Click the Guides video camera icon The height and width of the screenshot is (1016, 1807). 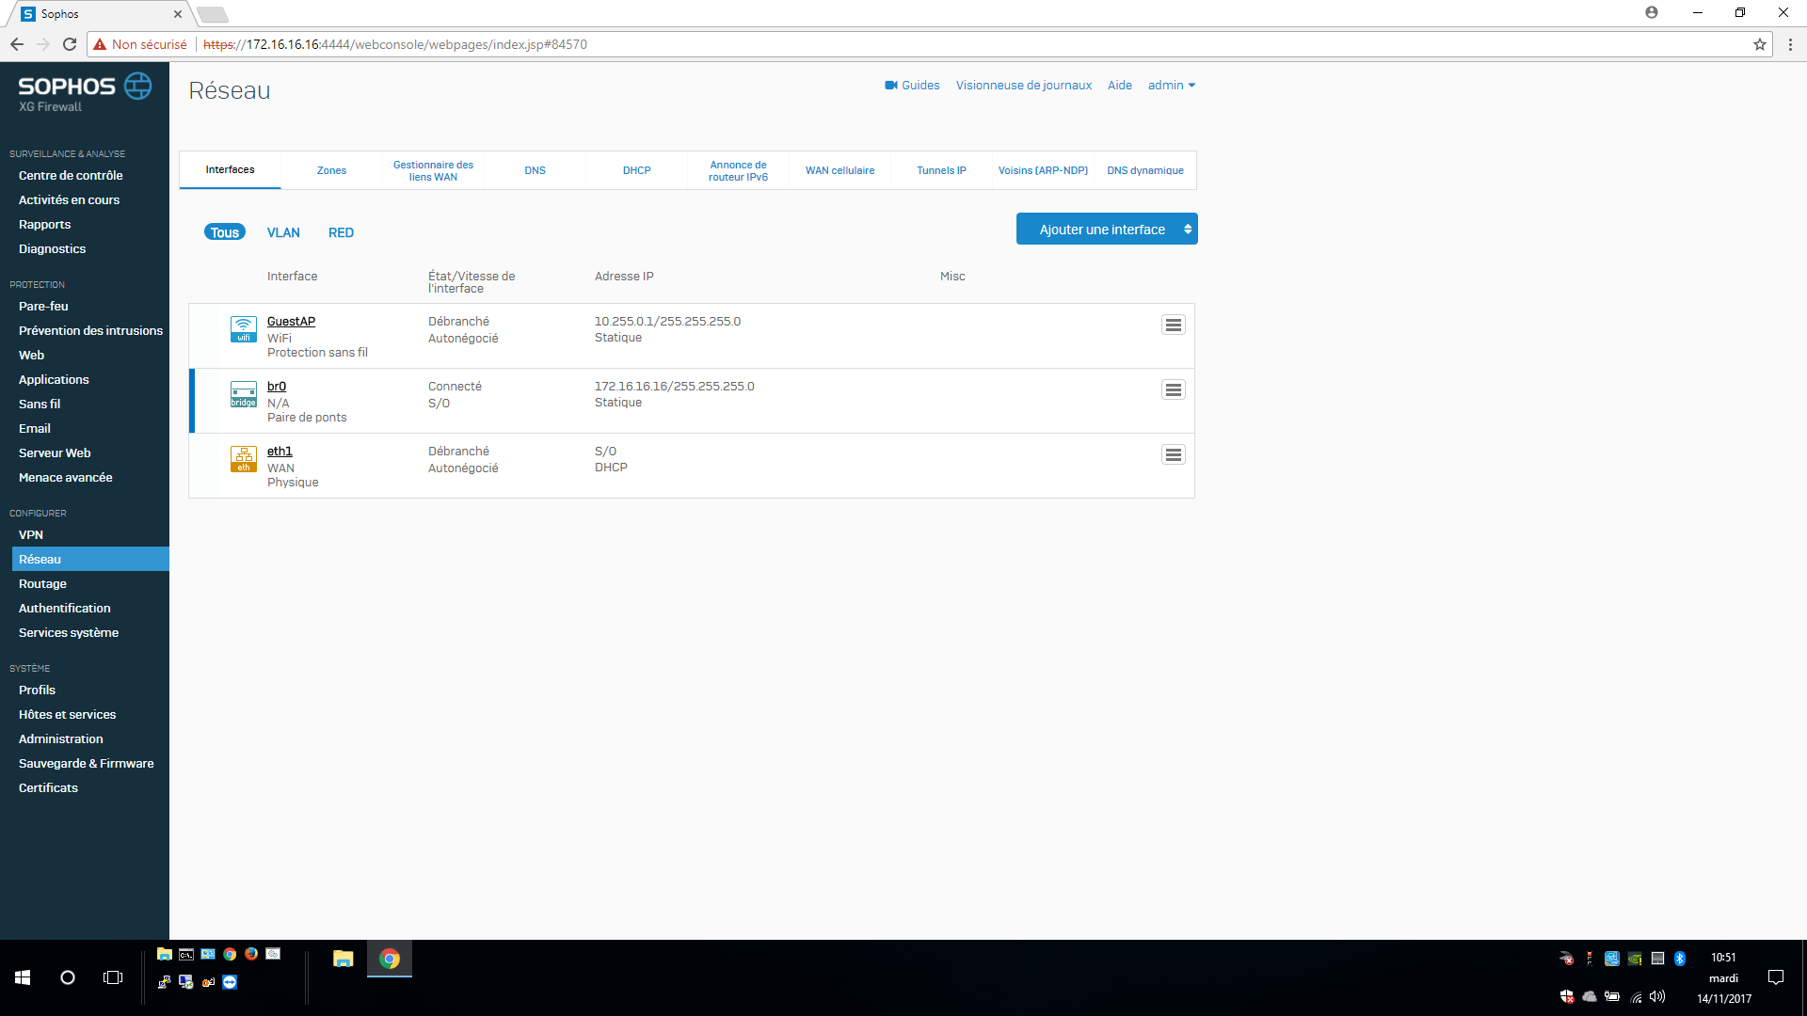point(890,86)
